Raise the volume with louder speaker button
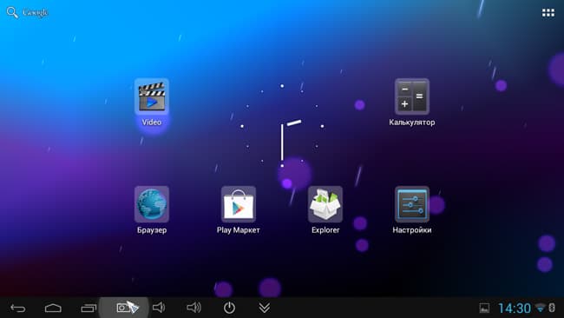 pyautogui.click(x=193, y=308)
